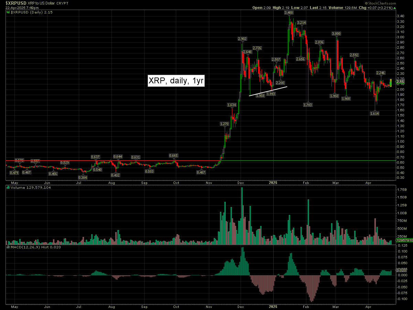Click the 0.384 July low marker
413x310 pixels.
(84, 177)
